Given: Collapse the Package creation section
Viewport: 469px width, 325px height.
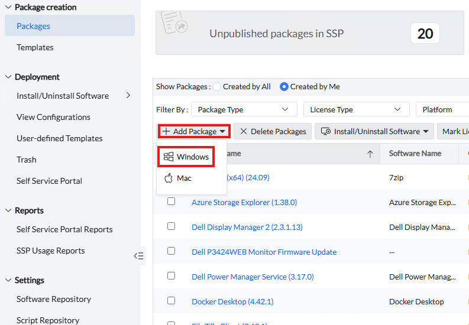Looking at the screenshot, I should [x=8, y=7].
